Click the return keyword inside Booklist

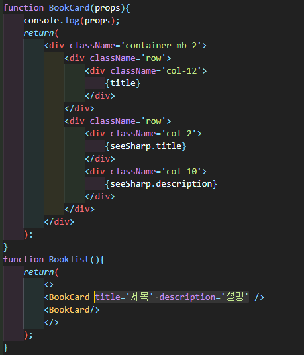click(38, 272)
